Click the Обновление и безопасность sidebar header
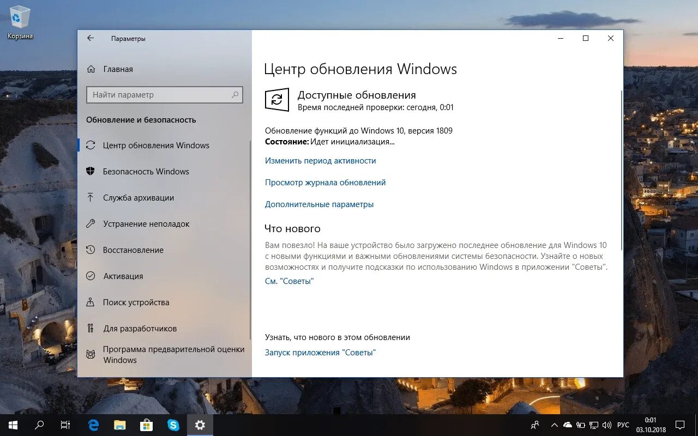This screenshot has height=436, width=698. pyautogui.click(x=141, y=120)
